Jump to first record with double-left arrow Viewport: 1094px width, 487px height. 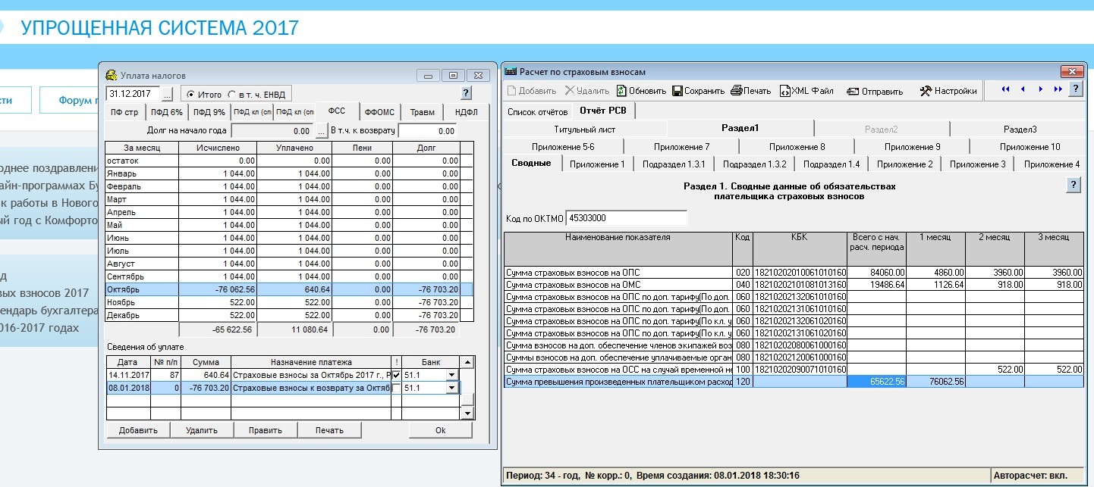pos(1005,89)
